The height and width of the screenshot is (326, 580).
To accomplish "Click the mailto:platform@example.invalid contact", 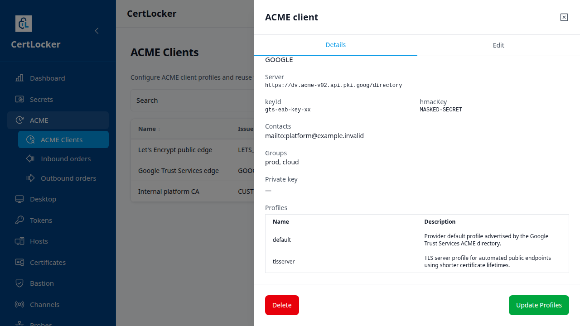I will (x=314, y=136).
